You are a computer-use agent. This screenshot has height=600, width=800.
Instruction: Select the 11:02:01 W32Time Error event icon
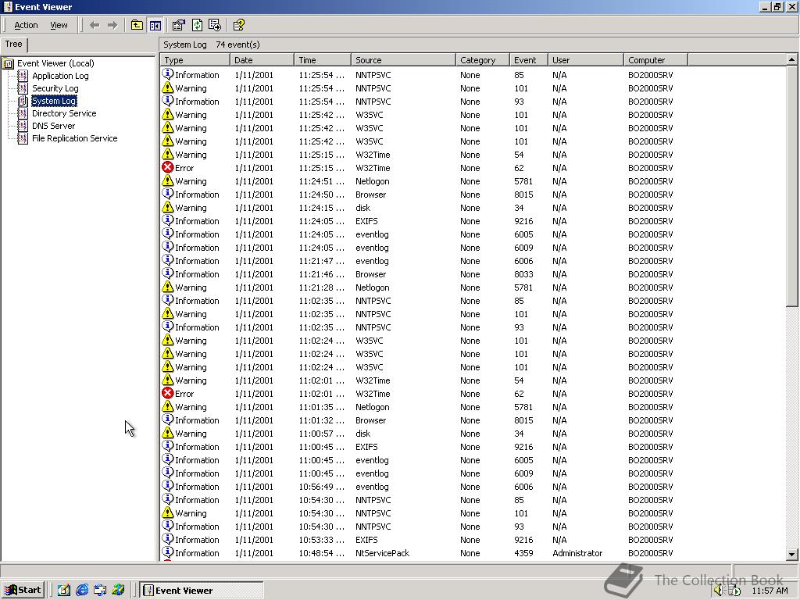click(x=167, y=393)
